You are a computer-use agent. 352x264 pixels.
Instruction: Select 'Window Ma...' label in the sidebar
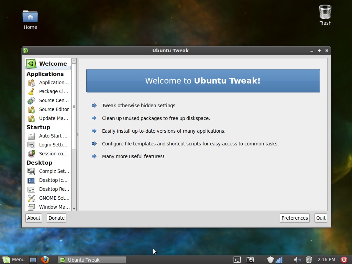click(x=54, y=207)
